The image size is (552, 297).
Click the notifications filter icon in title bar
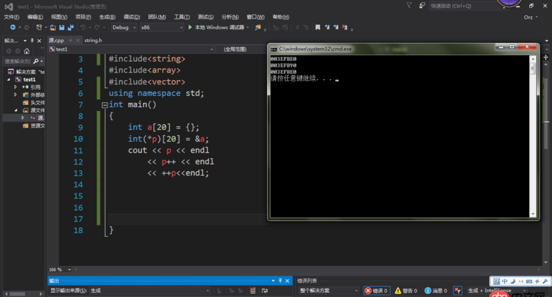(408, 6)
